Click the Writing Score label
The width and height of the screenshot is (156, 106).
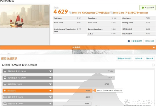pos(128,22)
